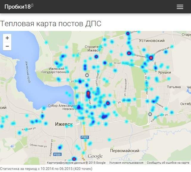Click the Пробки18 site logo

point(19,7)
